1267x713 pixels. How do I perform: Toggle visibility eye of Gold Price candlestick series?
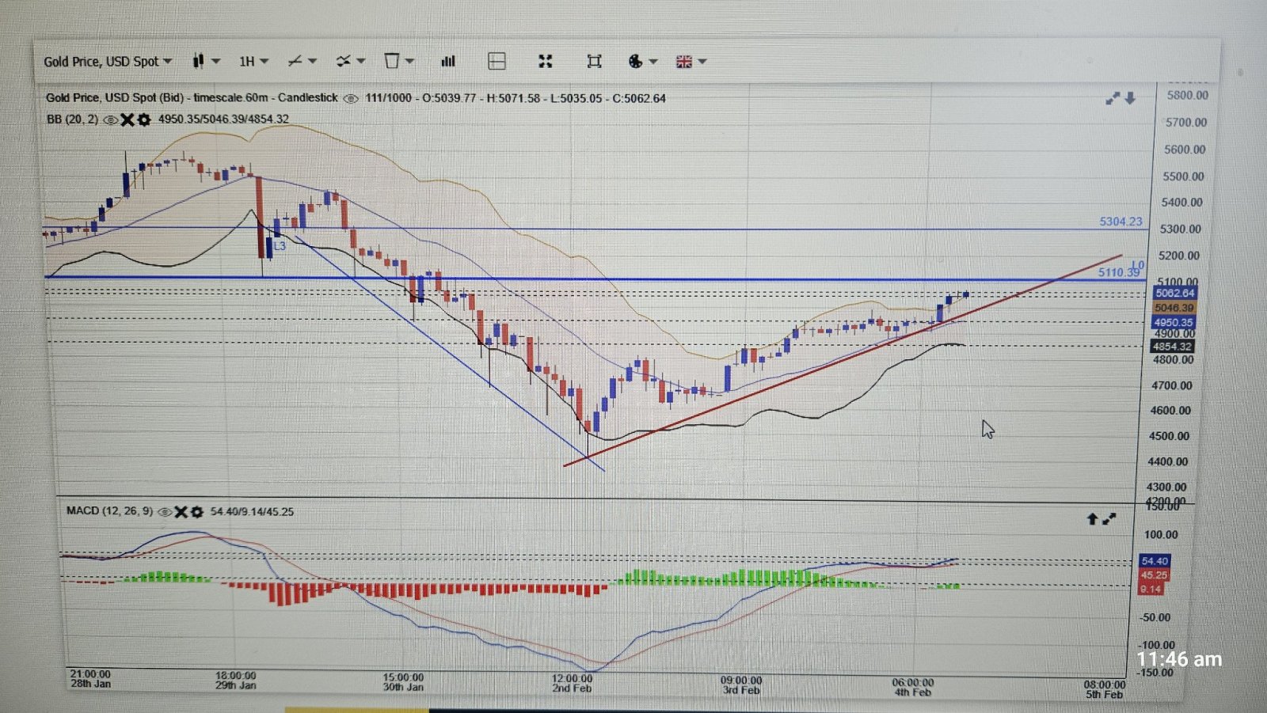tap(351, 98)
